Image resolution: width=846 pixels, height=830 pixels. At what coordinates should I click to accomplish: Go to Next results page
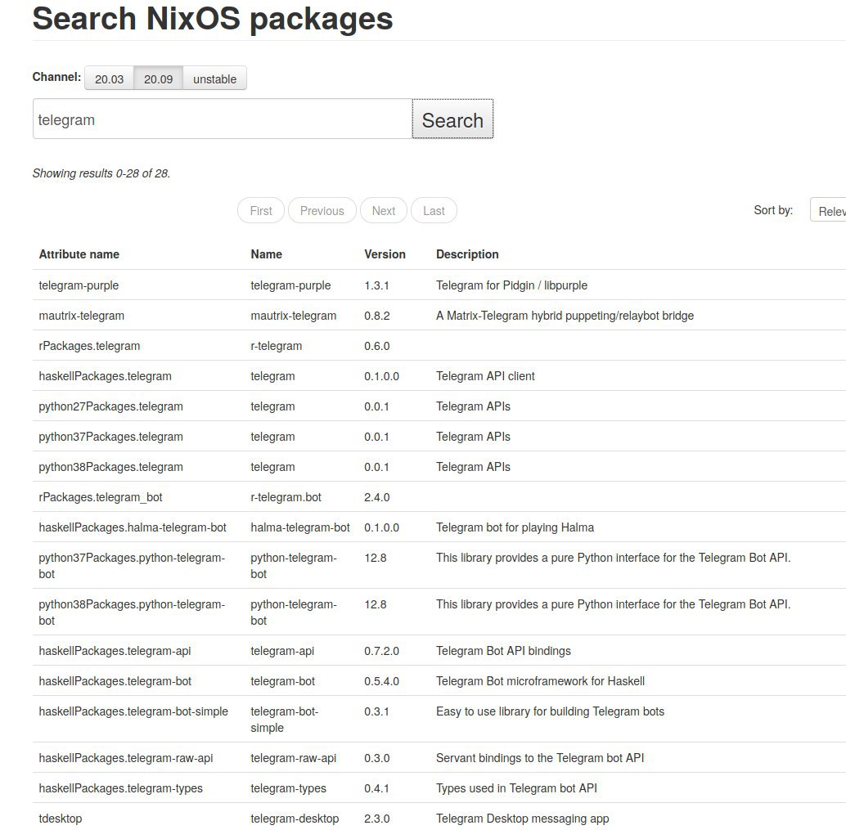click(x=384, y=211)
